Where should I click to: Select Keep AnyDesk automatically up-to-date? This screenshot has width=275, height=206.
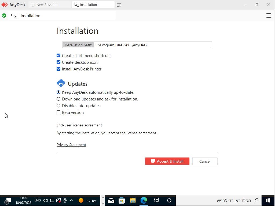click(x=58, y=92)
